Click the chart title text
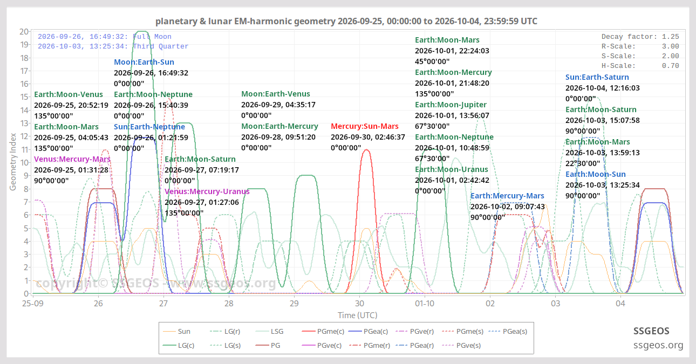The height and width of the screenshot is (364, 696). point(346,21)
